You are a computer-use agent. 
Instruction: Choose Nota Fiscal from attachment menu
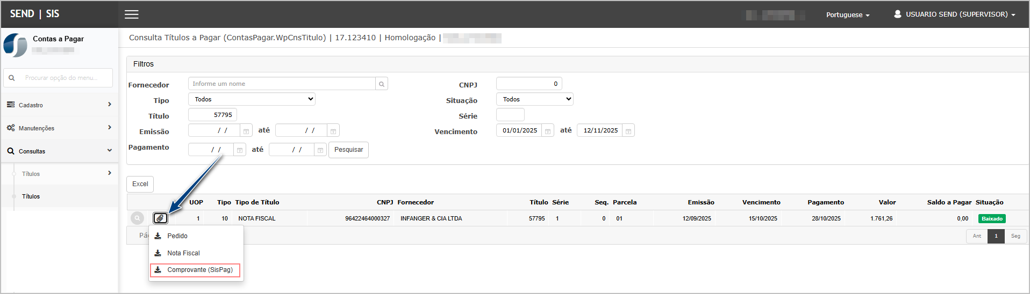pyautogui.click(x=183, y=253)
